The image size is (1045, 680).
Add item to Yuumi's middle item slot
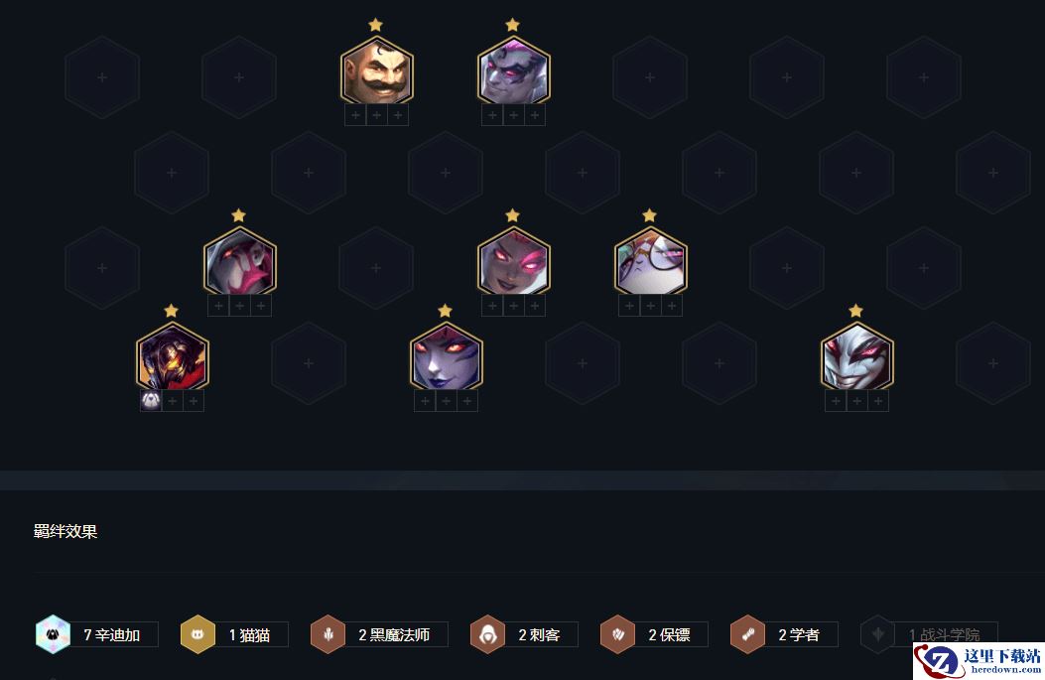coord(650,306)
